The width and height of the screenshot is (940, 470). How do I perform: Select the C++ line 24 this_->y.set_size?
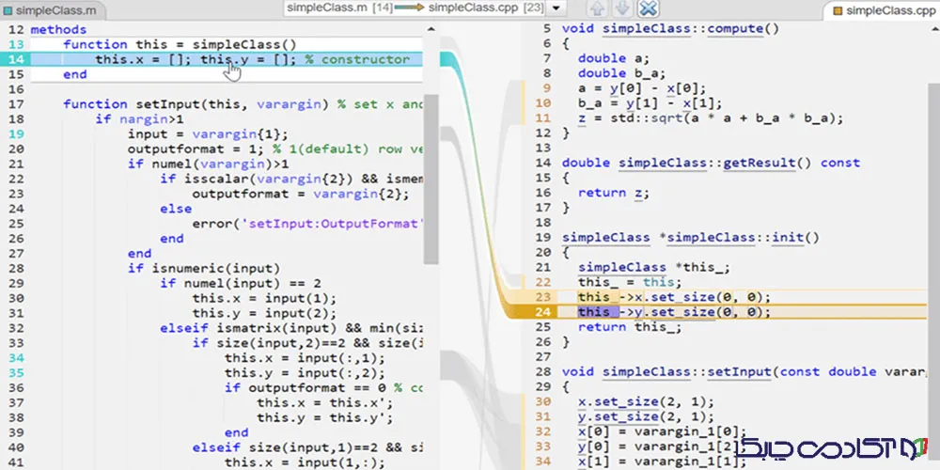tap(674, 312)
